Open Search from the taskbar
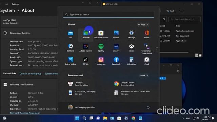 tap(84, 118)
